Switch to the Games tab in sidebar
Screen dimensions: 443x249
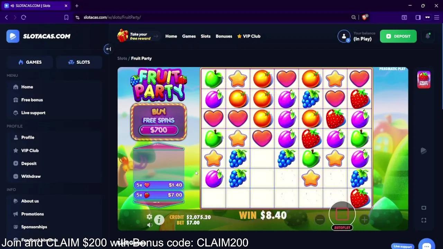(x=30, y=62)
